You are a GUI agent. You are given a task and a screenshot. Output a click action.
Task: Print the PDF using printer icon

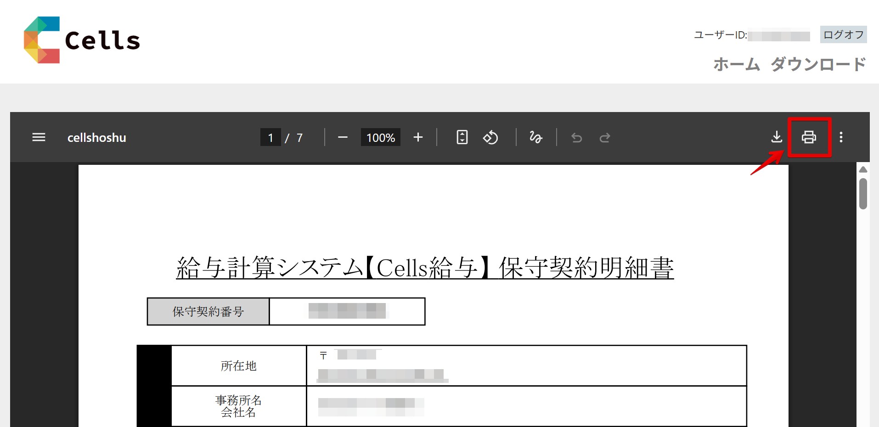[809, 137]
